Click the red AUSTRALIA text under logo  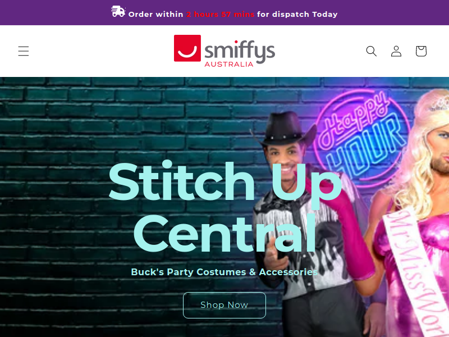pos(229,64)
